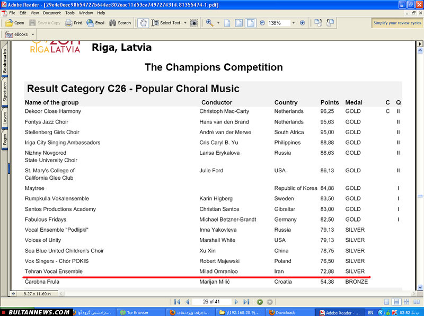Open the Pages side panel tab
The image size is (424, 316).
pyautogui.click(x=5, y=139)
